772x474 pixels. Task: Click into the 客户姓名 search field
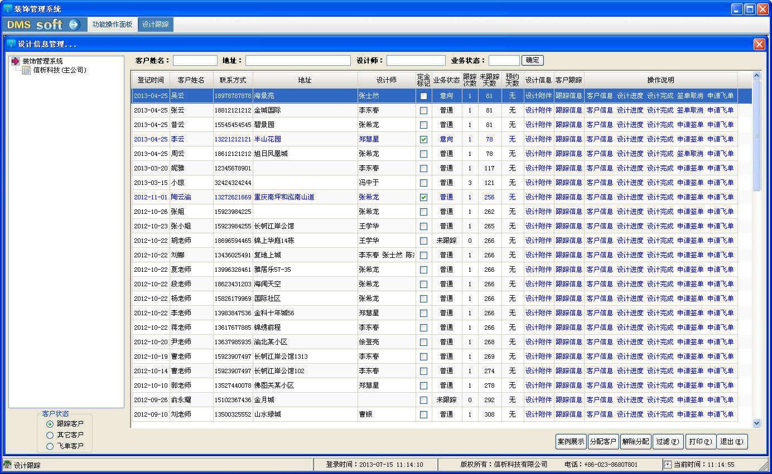click(195, 60)
